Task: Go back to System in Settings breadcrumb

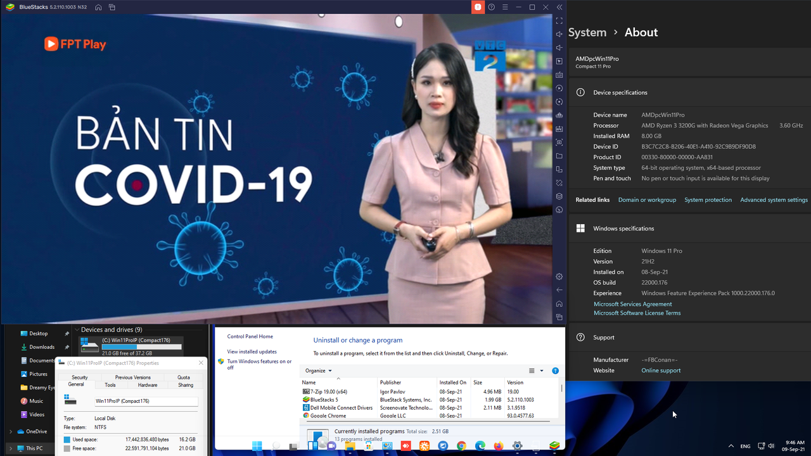Action: tap(587, 32)
